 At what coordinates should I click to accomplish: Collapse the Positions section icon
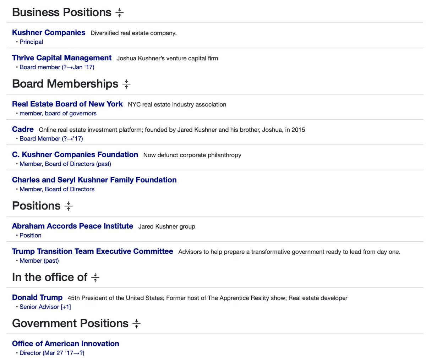69,206
